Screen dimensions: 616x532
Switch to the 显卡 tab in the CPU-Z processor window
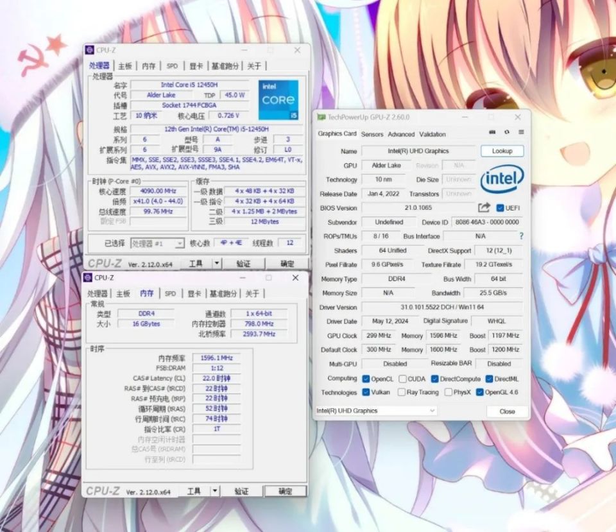pos(196,66)
